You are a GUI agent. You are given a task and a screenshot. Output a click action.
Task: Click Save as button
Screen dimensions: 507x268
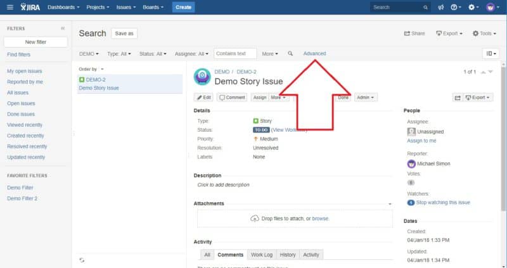(124, 34)
